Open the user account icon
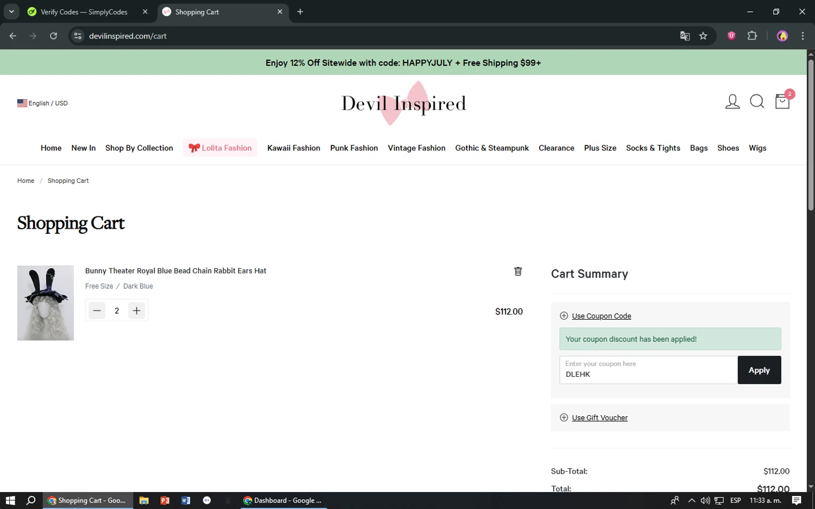This screenshot has height=509, width=815. tap(732, 101)
